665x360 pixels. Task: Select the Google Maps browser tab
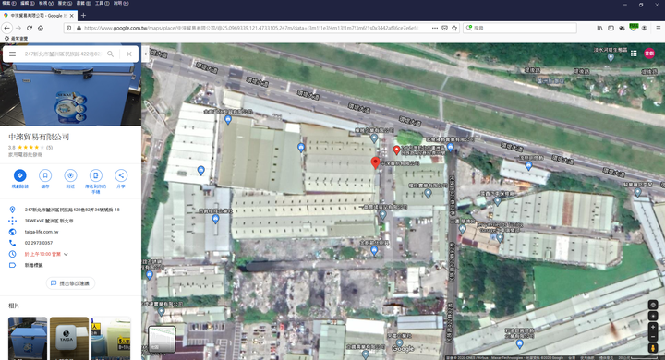point(38,16)
